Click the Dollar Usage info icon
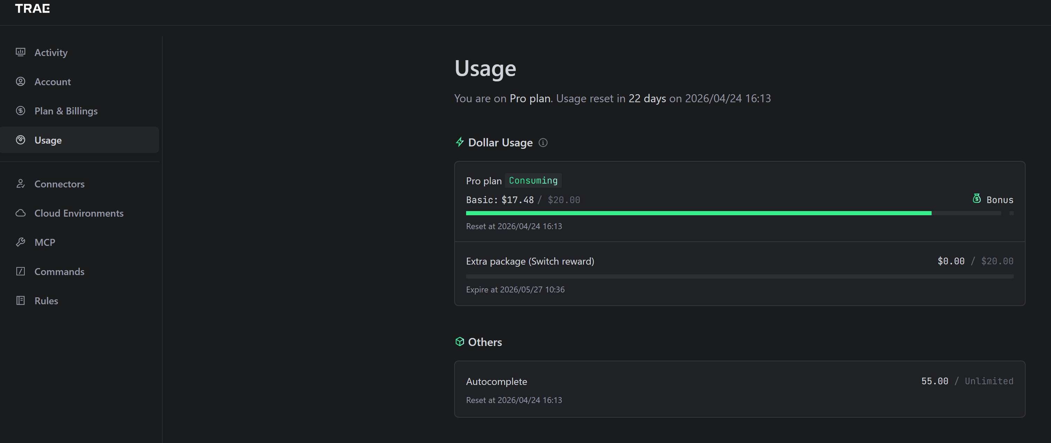Image resolution: width=1051 pixels, height=443 pixels. [x=543, y=143]
